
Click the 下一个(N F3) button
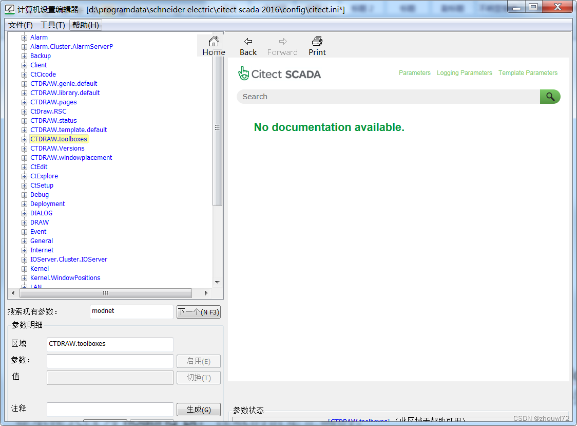coord(198,311)
